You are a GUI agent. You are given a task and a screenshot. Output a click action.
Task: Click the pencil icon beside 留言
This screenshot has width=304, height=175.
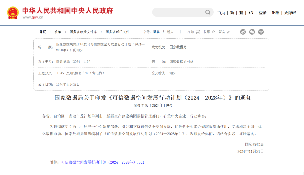[x=228, y=32]
